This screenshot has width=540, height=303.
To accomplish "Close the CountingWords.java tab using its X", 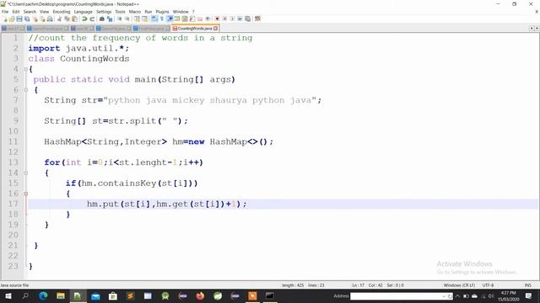I will tap(216, 28).
